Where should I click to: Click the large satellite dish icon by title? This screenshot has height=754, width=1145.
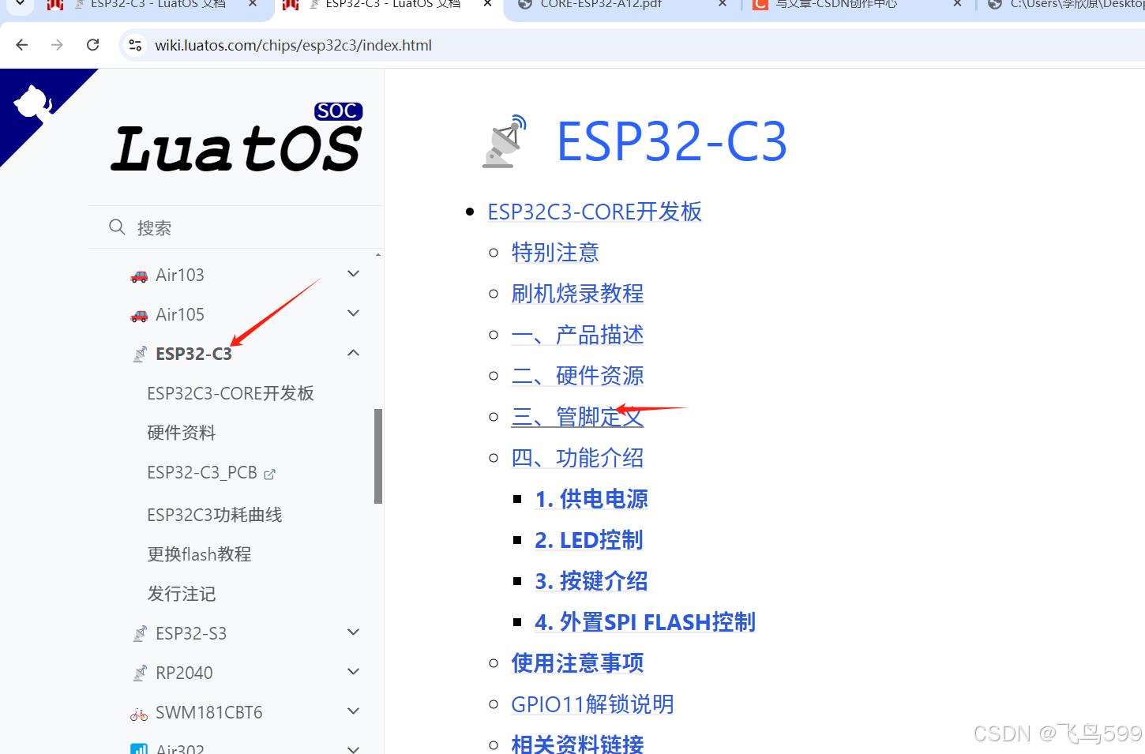tap(505, 142)
